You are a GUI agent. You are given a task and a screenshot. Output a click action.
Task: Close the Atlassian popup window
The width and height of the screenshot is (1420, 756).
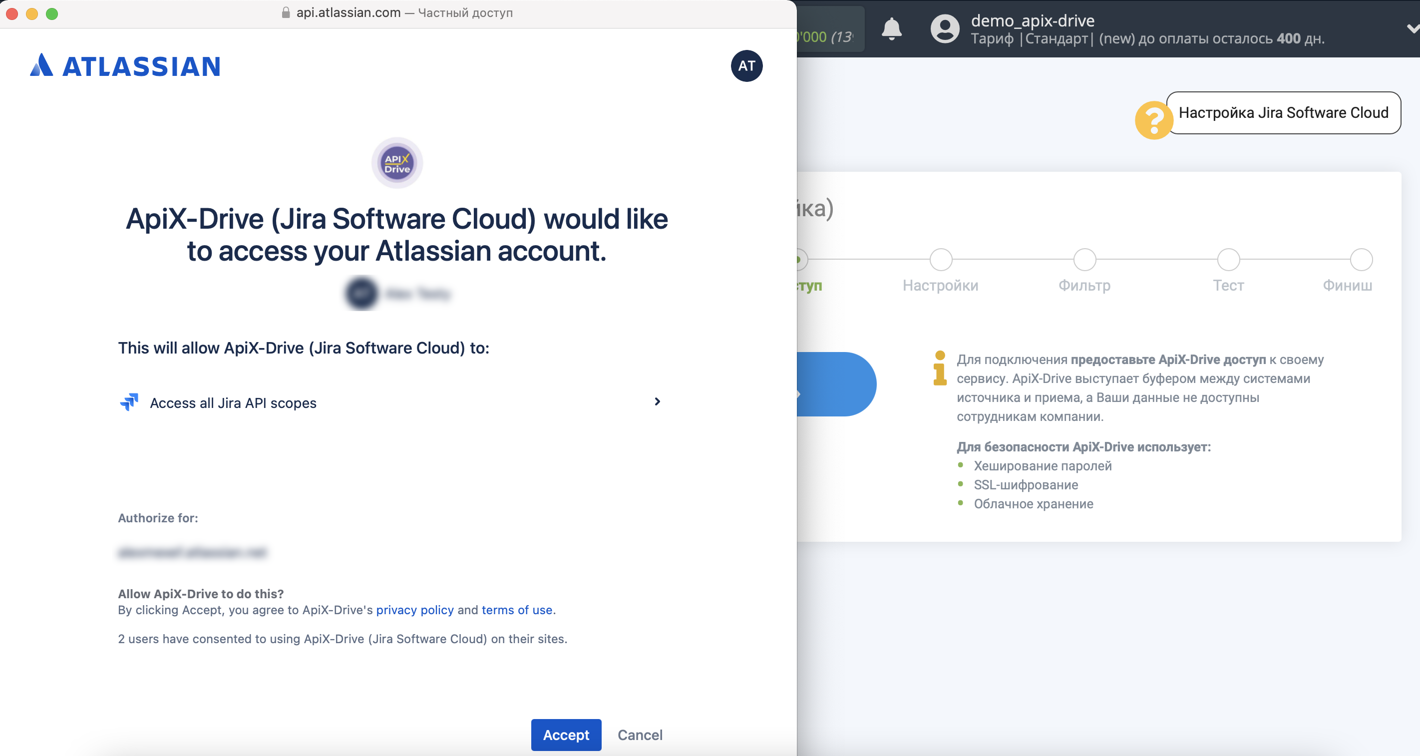(12, 13)
